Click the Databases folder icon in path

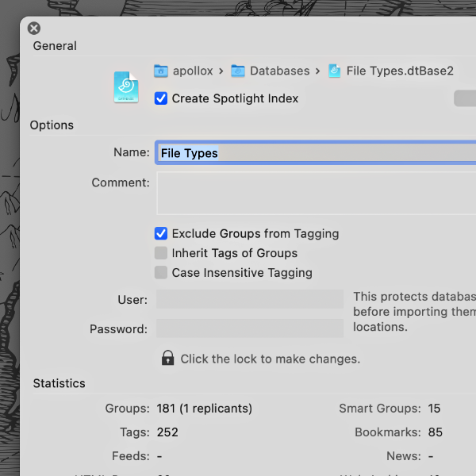238,71
